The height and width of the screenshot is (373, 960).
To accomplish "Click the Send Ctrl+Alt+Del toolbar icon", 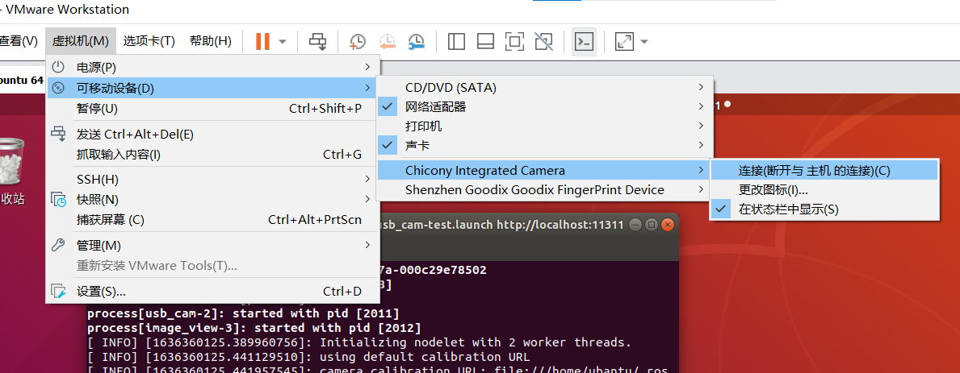I will tap(318, 42).
